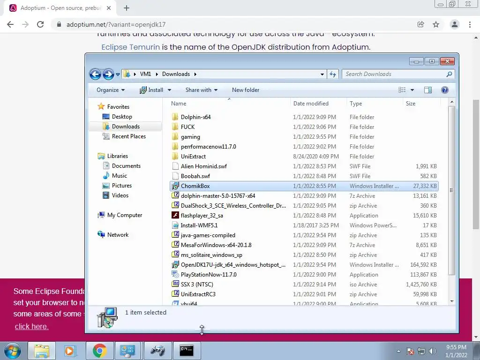Sort by Type column header
This screenshot has width=480, height=360.
(x=356, y=104)
